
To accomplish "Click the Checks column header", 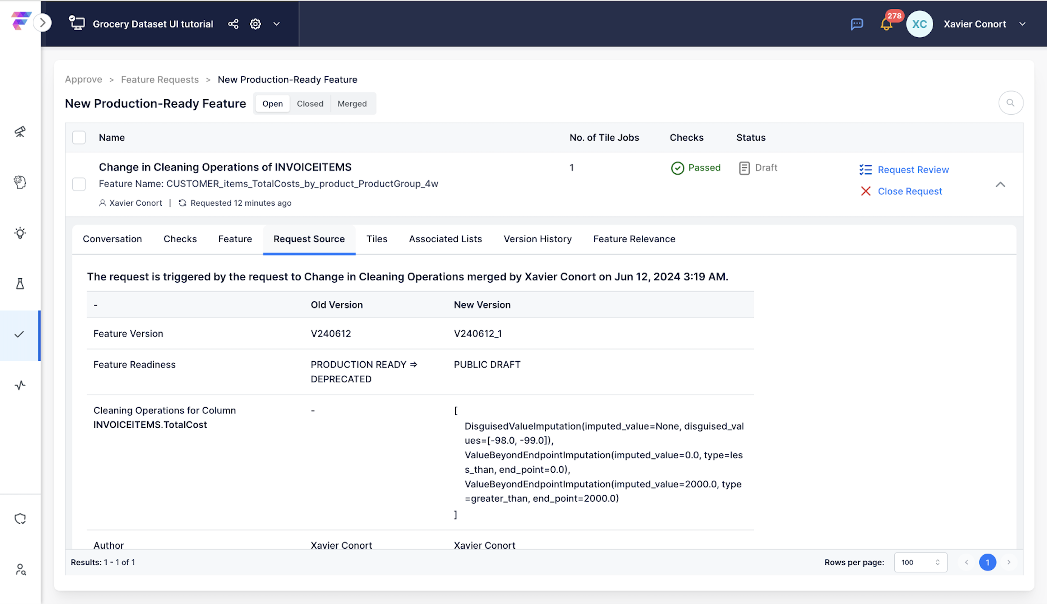I will pyautogui.click(x=686, y=137).
